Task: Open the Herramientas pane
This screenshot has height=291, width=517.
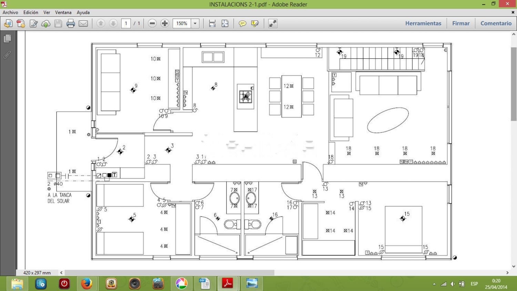Action: [x=423, y=23]
